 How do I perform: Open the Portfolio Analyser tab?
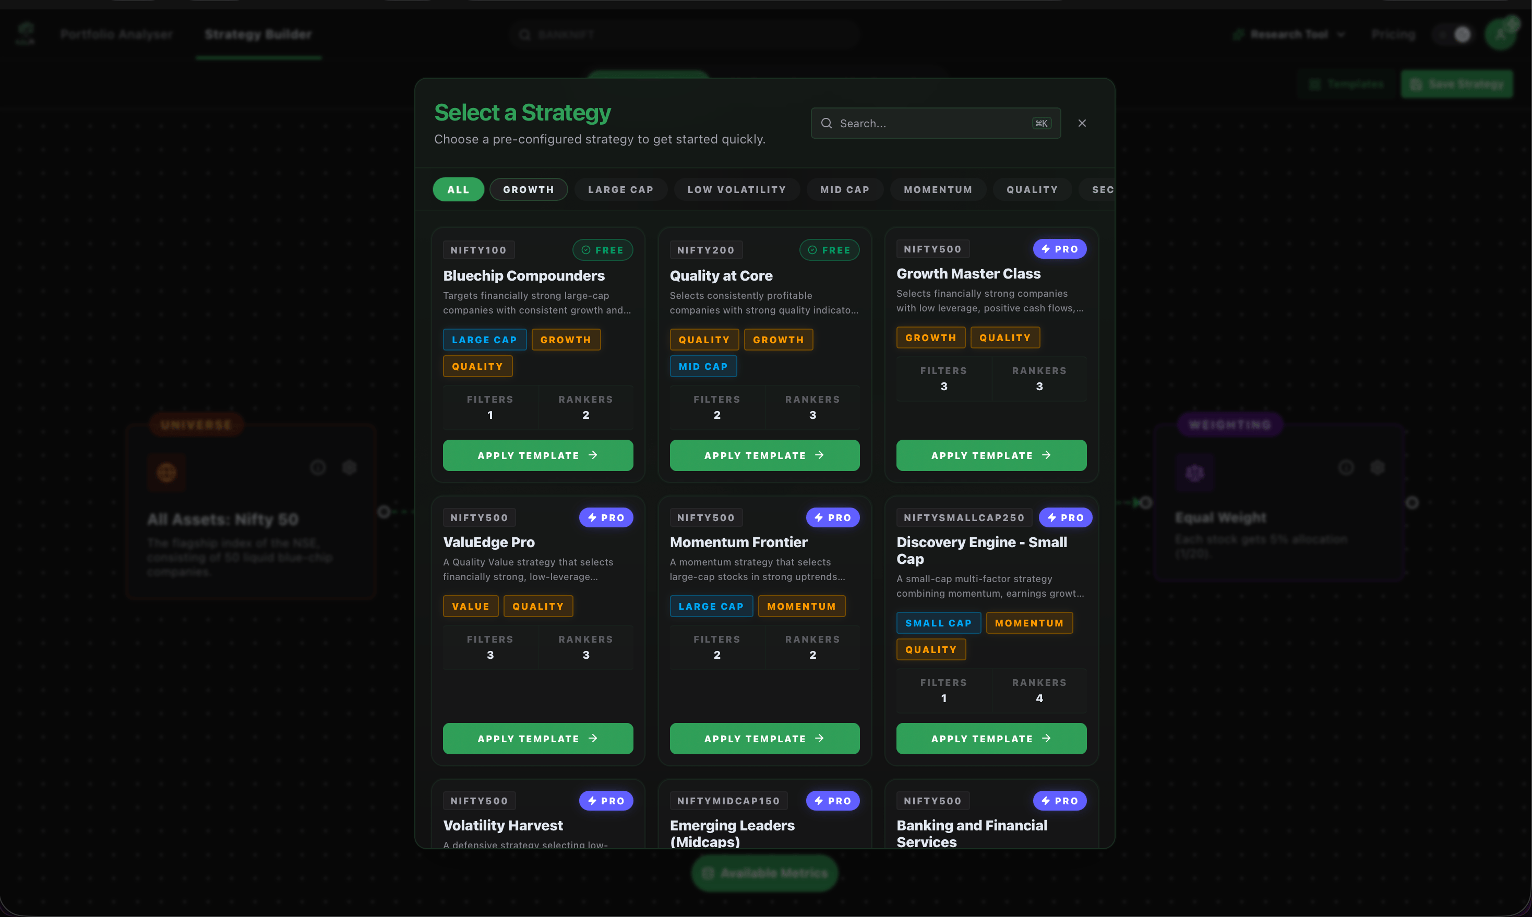[x=117, y=34]
